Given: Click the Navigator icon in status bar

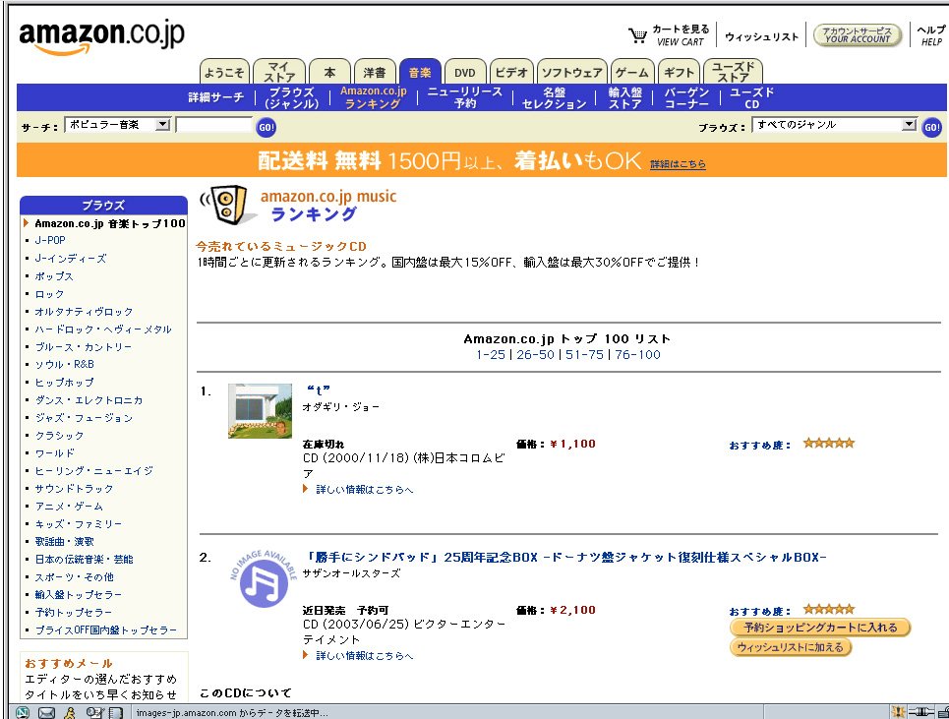Looking at the screenshot, I should 22,712.
